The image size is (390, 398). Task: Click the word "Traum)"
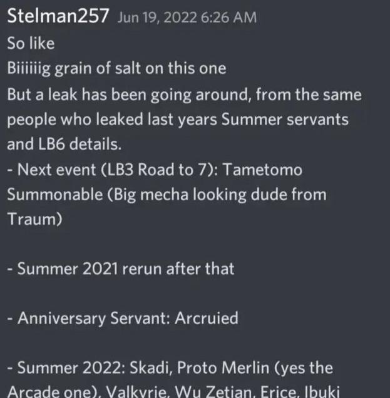pos(34,219)
